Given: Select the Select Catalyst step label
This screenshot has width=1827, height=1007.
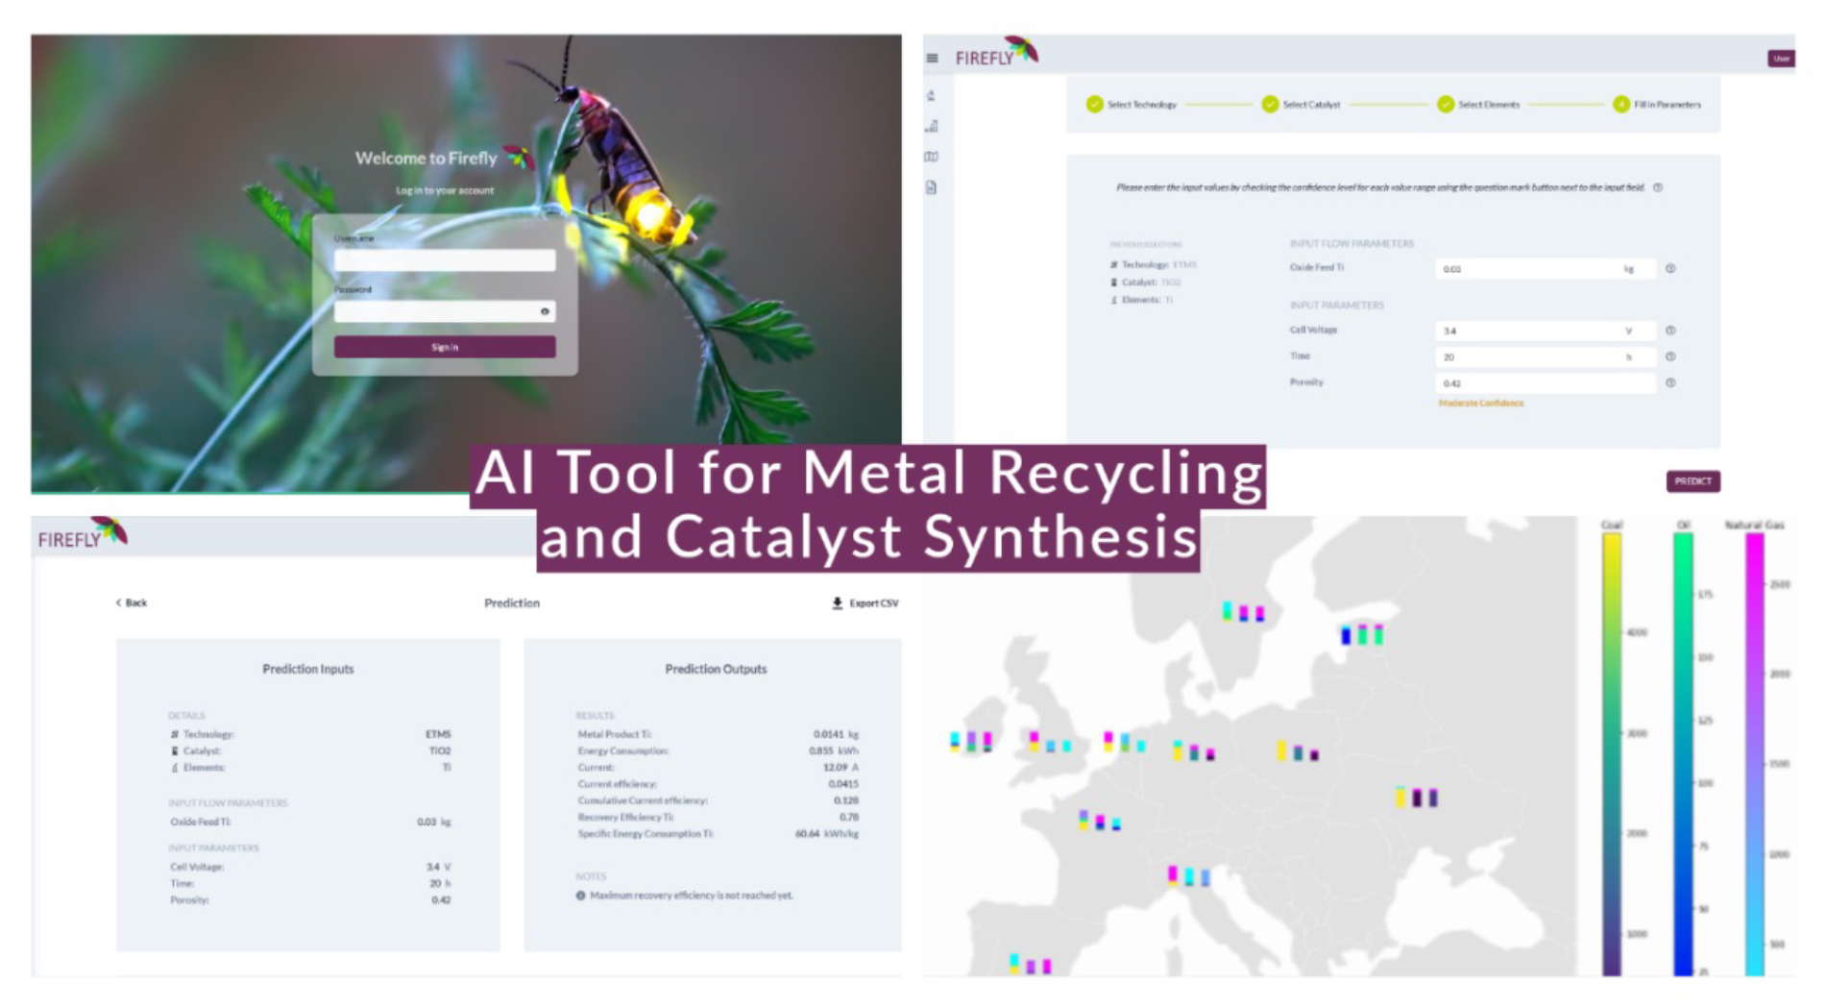Looking at the screenshot, I should pyautogui.click(x=1311, y=105).
